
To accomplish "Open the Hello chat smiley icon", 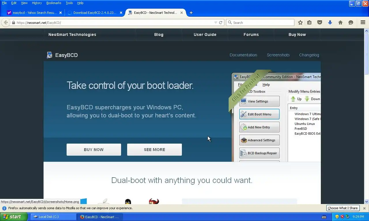I will coord(351,22).
